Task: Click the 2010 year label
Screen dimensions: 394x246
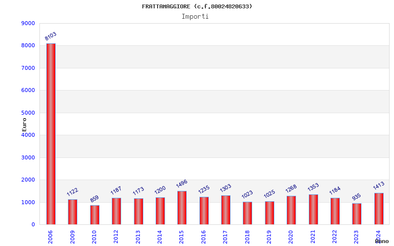Action: point(94,237)
